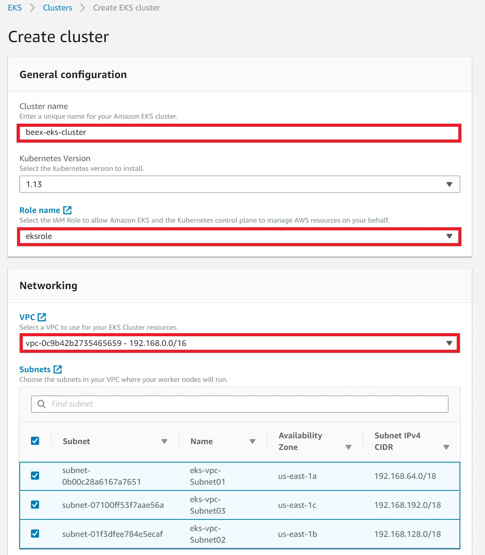
Task: Open the eksrole Role name dropdown
Action: tap(240, 236)
